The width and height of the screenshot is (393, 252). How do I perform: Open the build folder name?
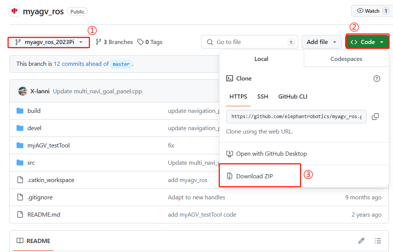tap(34, 111)
